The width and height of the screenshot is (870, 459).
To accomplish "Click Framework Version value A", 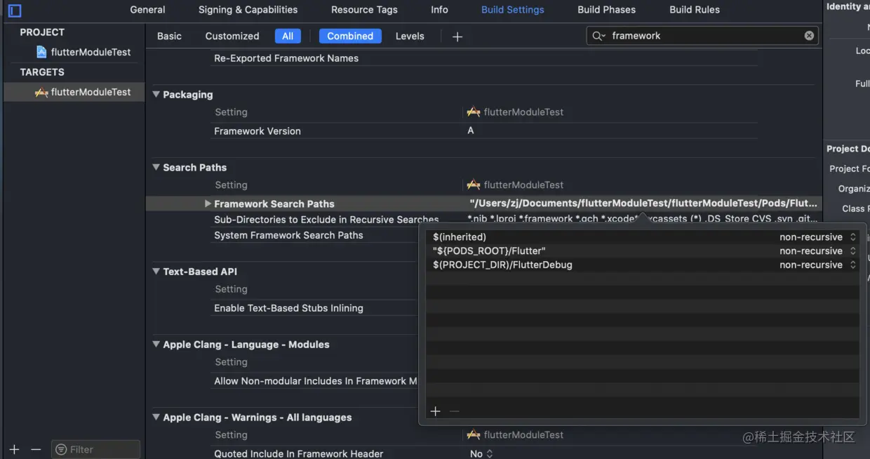I will point(471,131).
